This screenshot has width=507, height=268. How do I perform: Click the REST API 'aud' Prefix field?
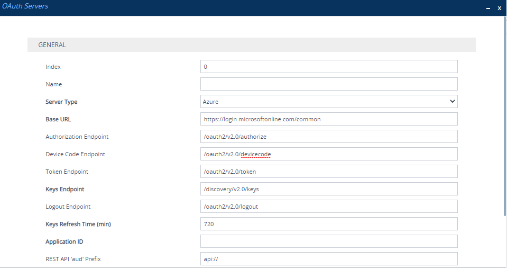[328, 258]
